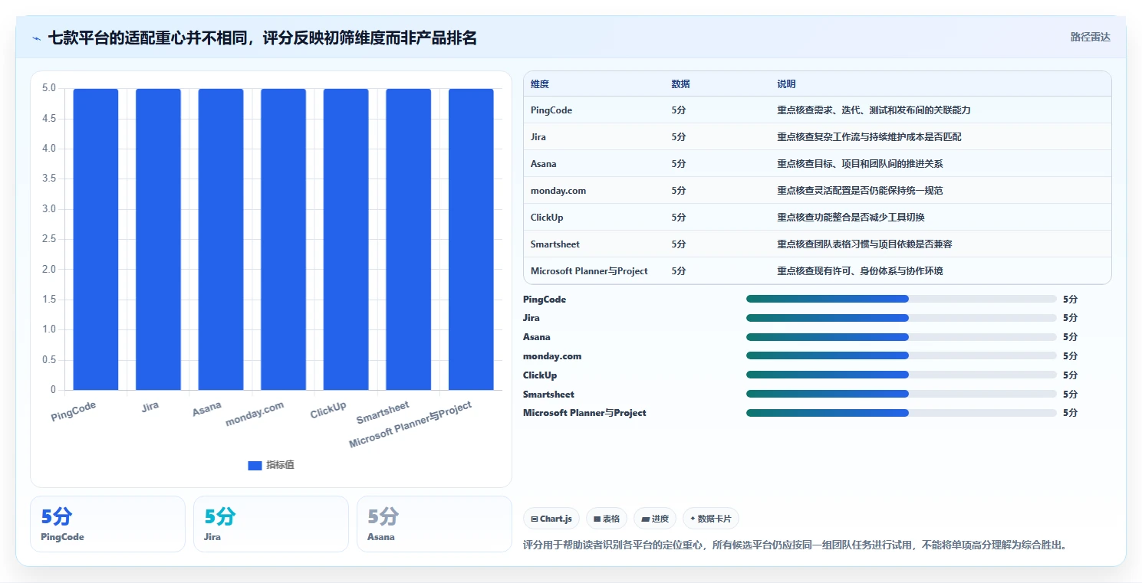Viewport: 1142px width, 583px height.
Task: Click the 数据卡片 tag chip
Action: coord(710,519)
